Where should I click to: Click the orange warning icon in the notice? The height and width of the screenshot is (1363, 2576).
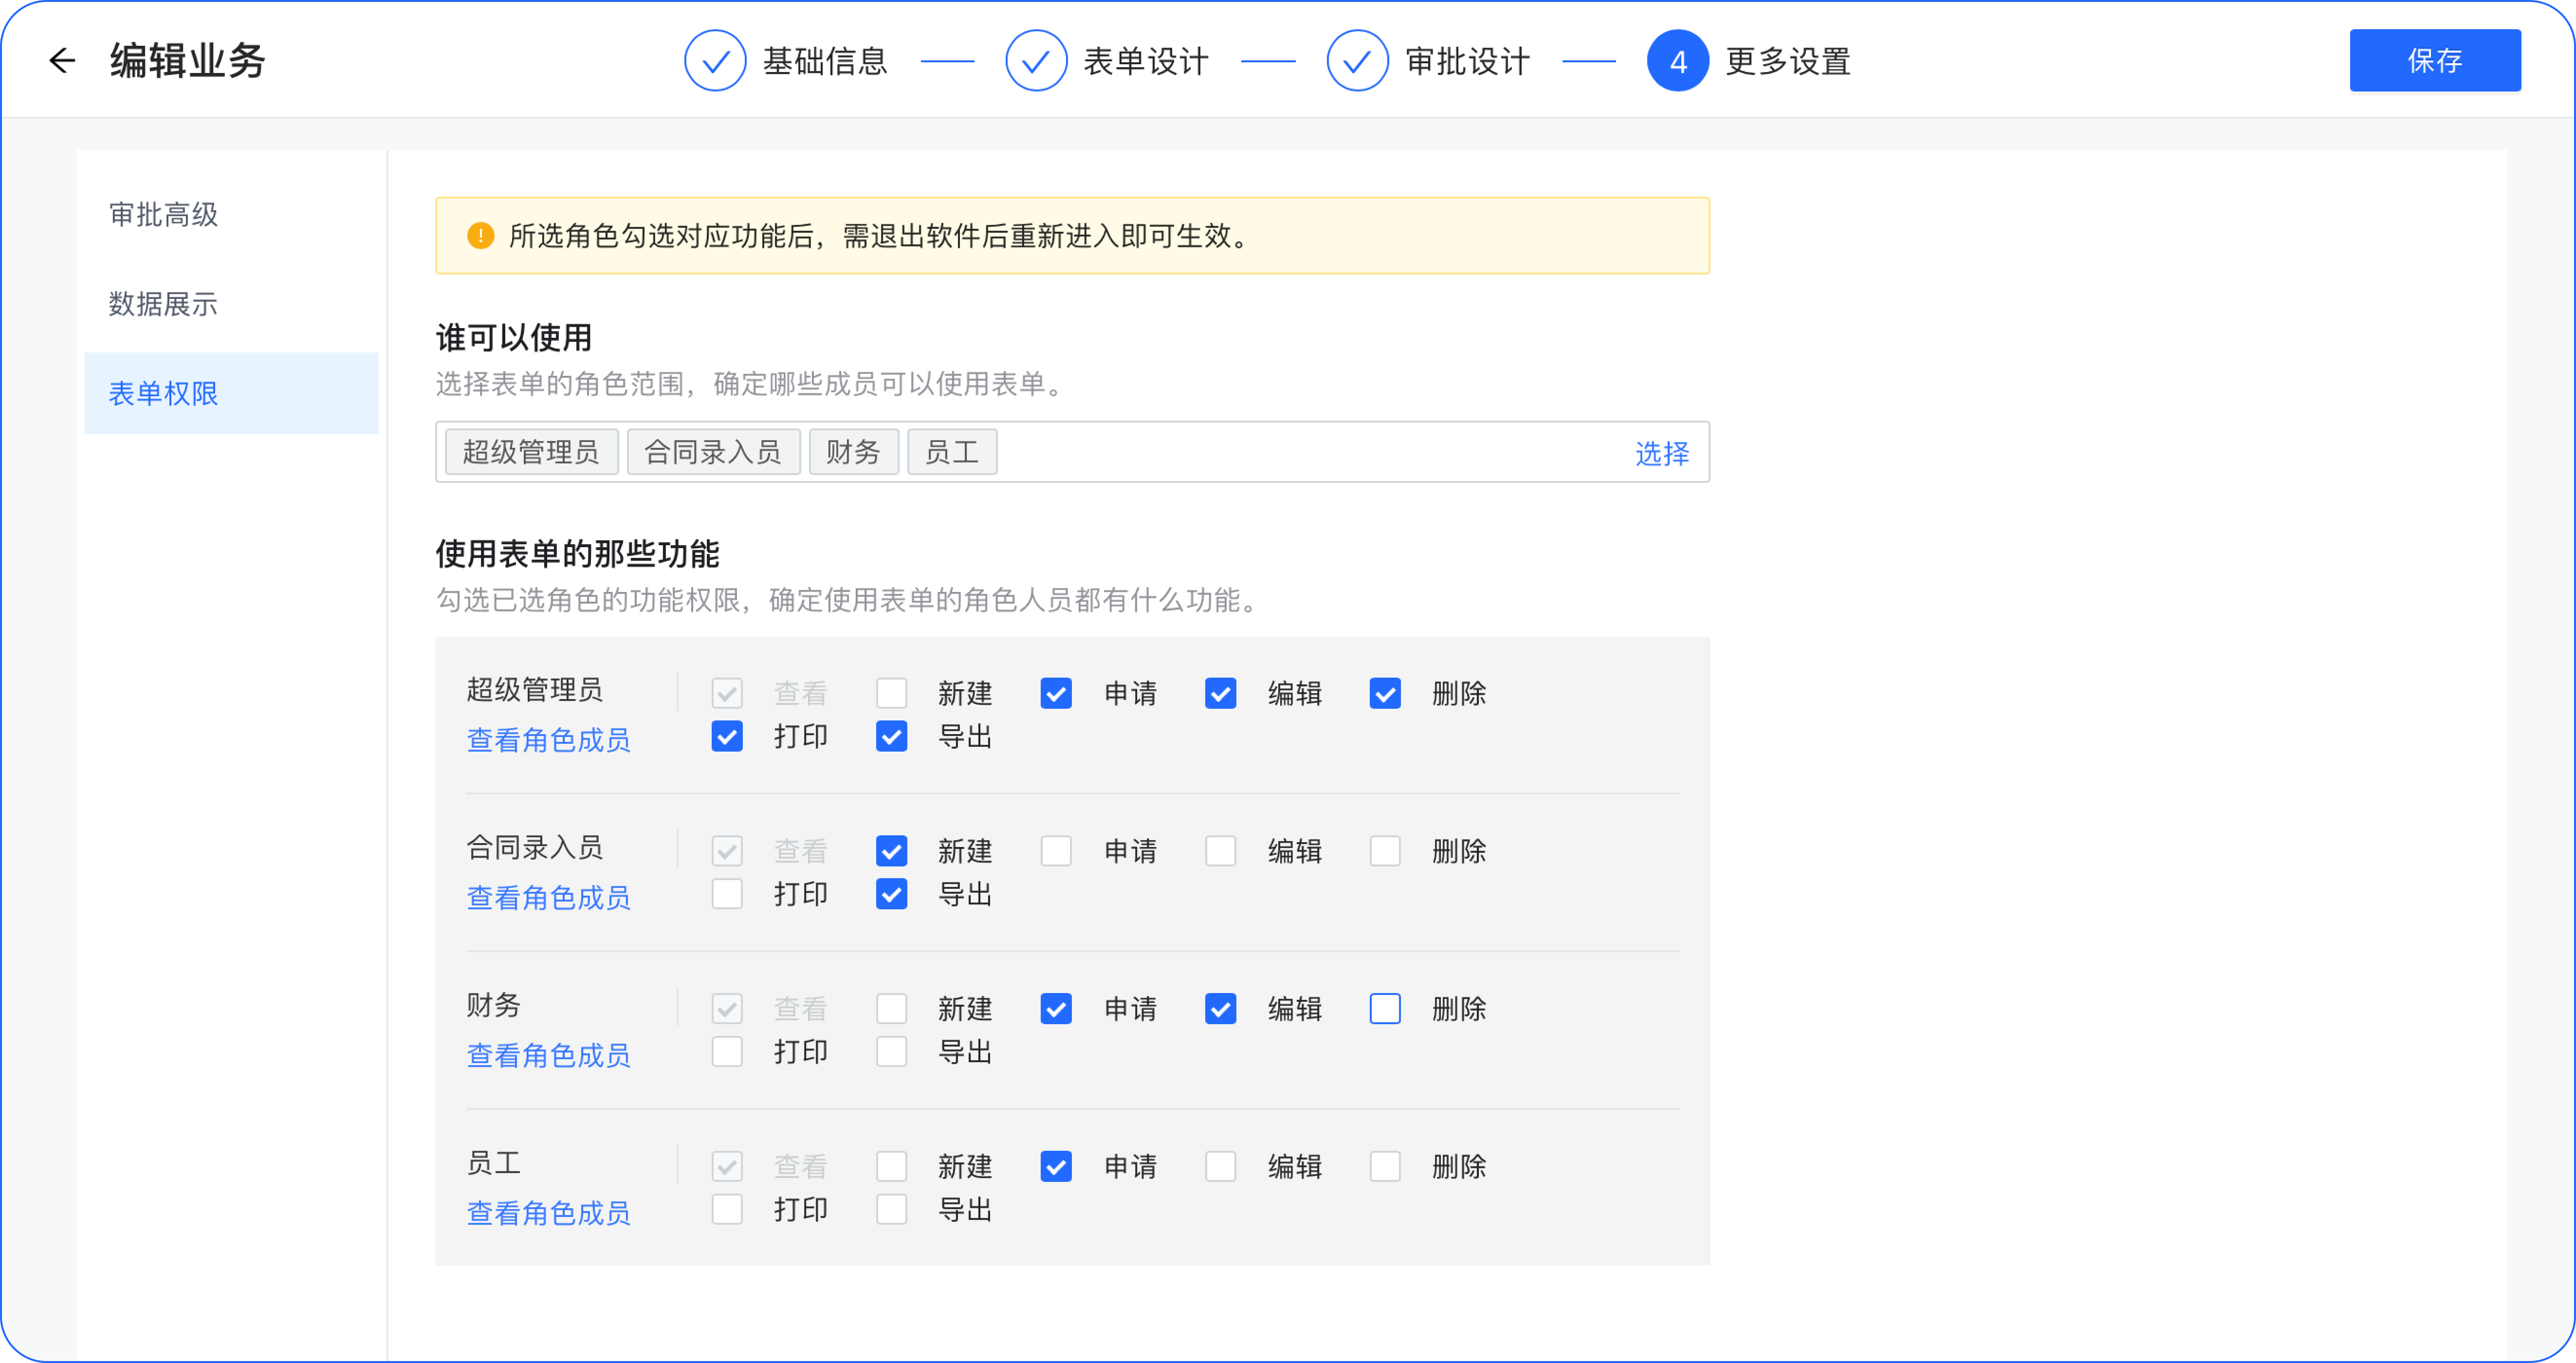pyautogui.click(x=481, y=236)
